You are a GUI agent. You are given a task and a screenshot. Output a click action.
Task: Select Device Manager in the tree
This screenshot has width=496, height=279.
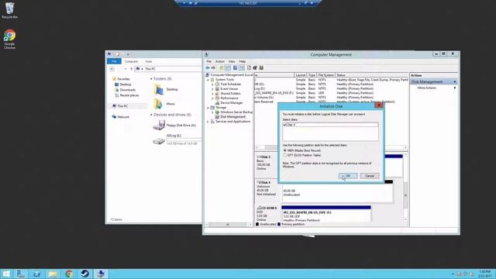click(x=232, y=103)
